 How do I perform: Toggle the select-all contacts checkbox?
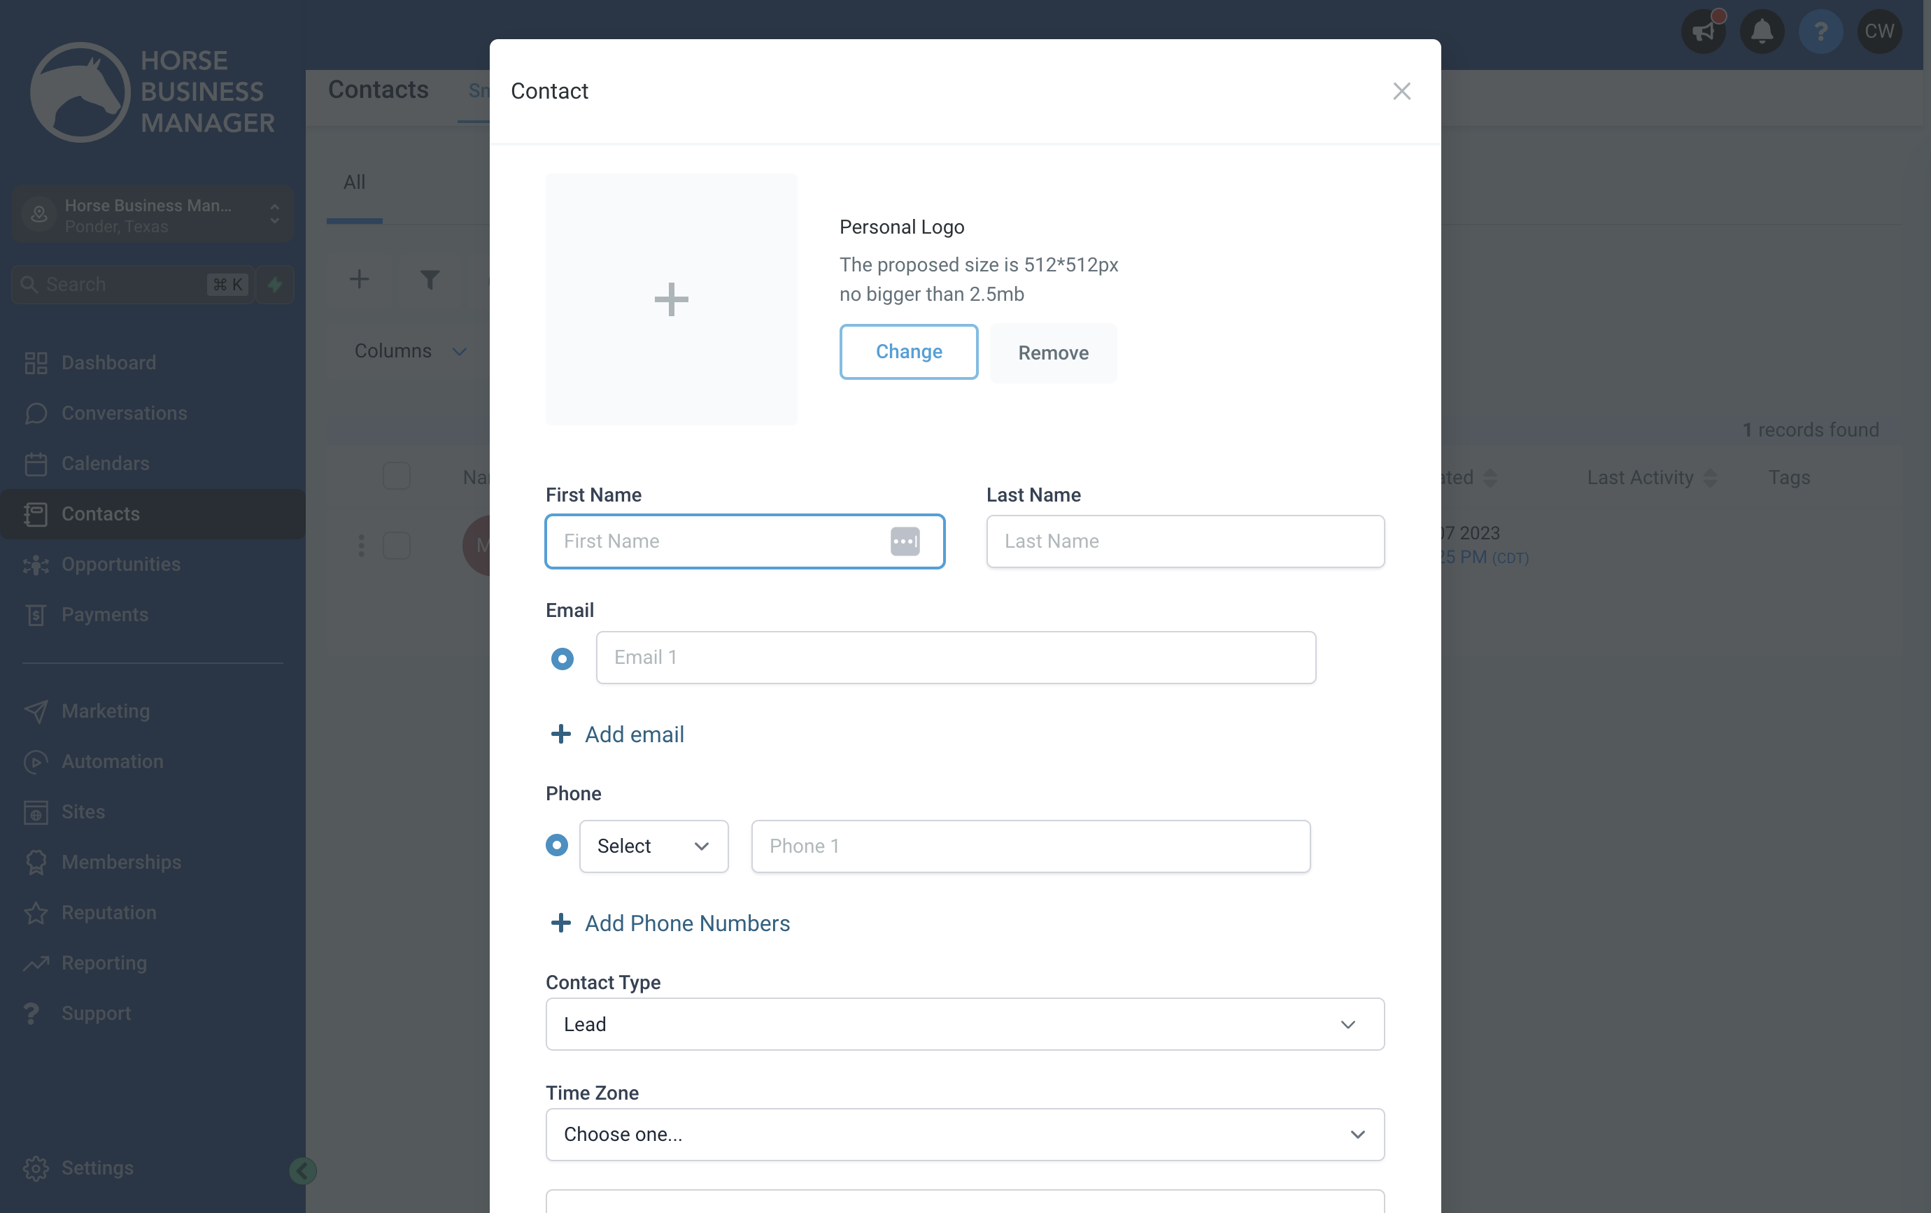pyautogui.click(x=396, y=476)
